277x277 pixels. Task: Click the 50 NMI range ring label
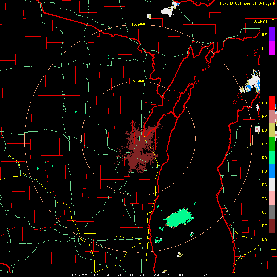click(138, 81)
